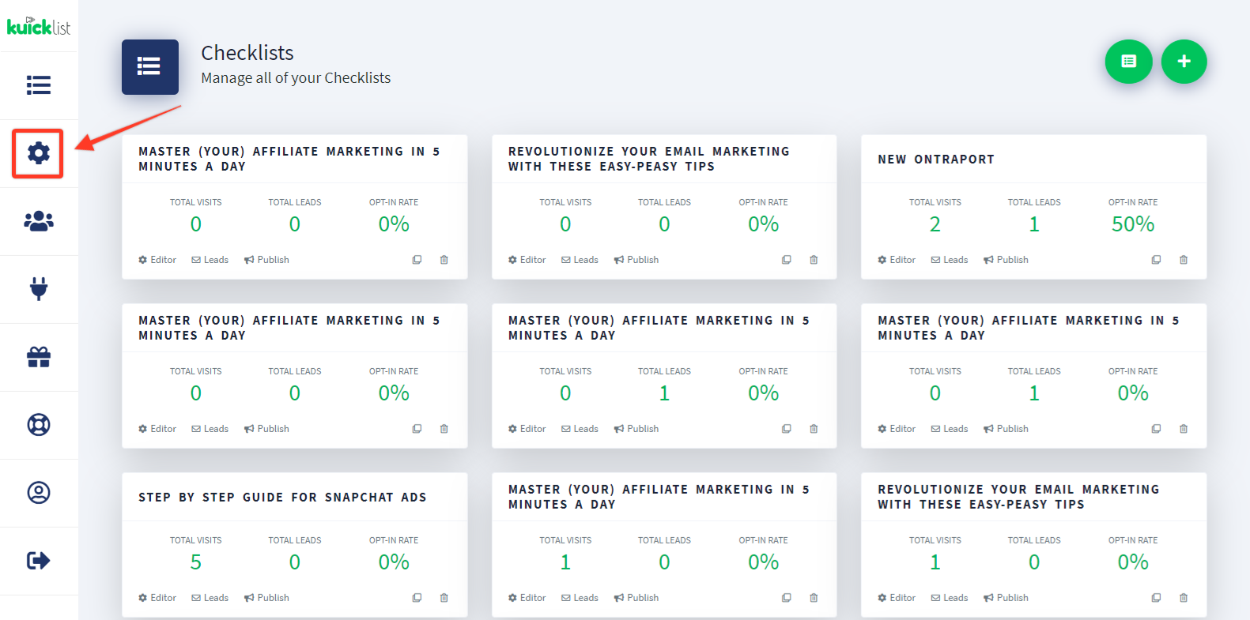This screenshot has height=620, width=1250.
Task: Open Leads on Revolutionize Email card with 0 visits
Action: click(580, 260)
